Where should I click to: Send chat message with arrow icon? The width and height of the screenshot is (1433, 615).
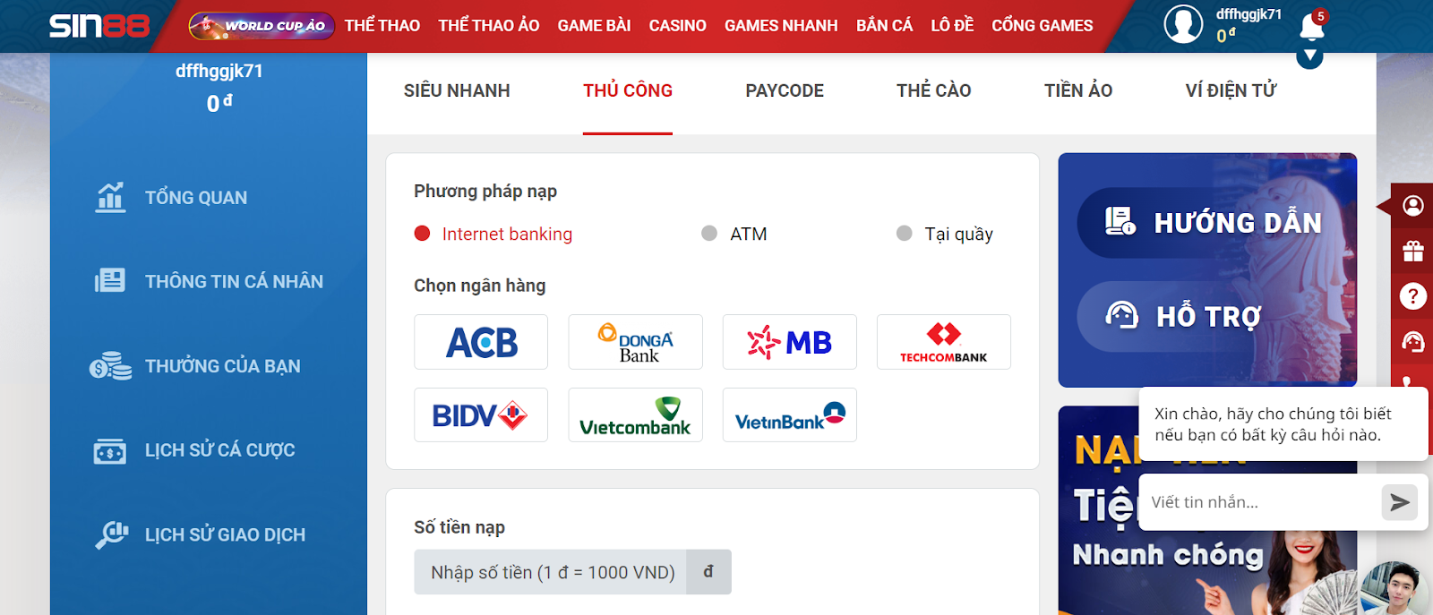pyautogui.click(x=1398, y=502)
